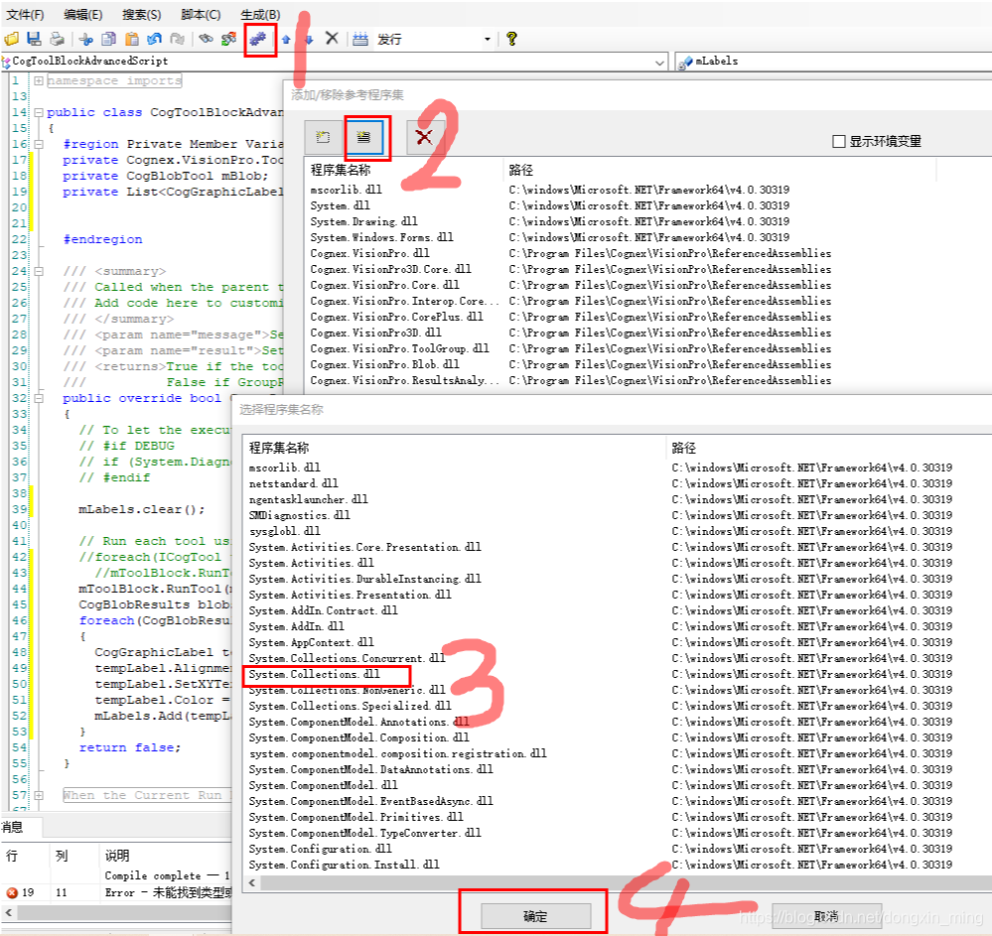This screenshot has width=992, height=936.
Task: Redo the edit via the toolbar icon
Action: 178,40
